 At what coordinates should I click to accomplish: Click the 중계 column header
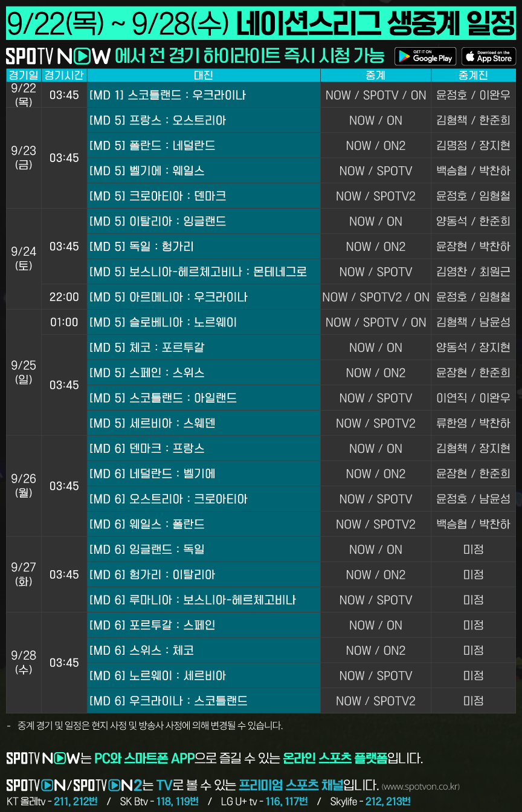376,75
